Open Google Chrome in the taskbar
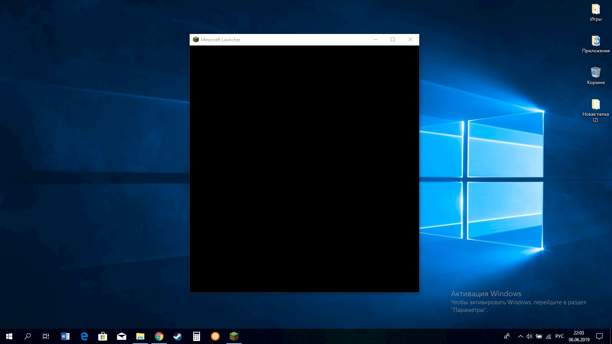Viewport: 612px width, 344px height. 159,336
